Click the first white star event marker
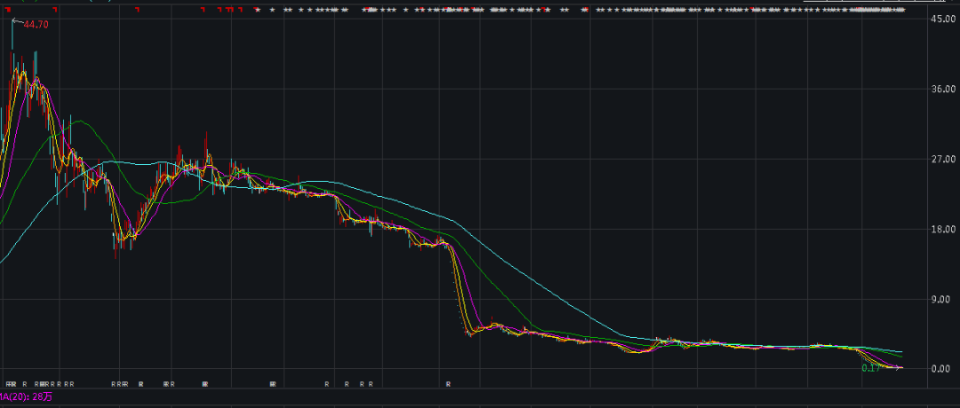 [x=258, y=10]
